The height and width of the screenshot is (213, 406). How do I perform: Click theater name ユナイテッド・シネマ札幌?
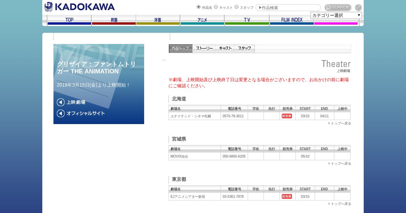(x=191, y=116)
